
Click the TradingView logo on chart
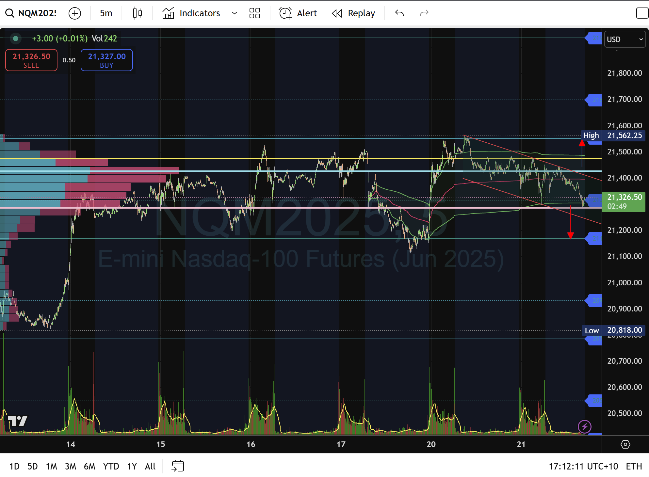17,421
